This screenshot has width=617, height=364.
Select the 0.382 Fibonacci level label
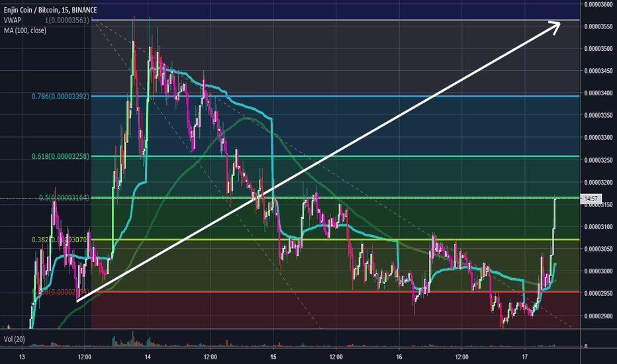click(x=61, y=240)
